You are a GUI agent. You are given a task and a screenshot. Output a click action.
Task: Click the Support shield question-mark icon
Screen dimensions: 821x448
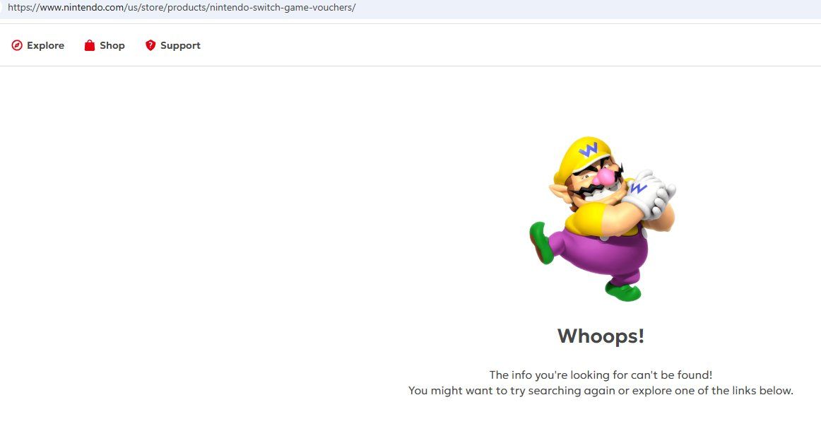pos(150,45)
